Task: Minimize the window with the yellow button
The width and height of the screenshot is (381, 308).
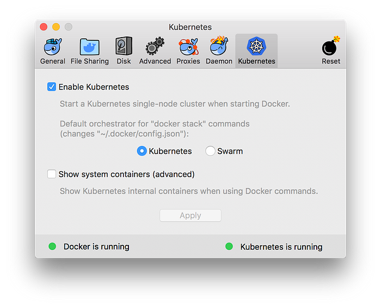Action: [56, 27]
